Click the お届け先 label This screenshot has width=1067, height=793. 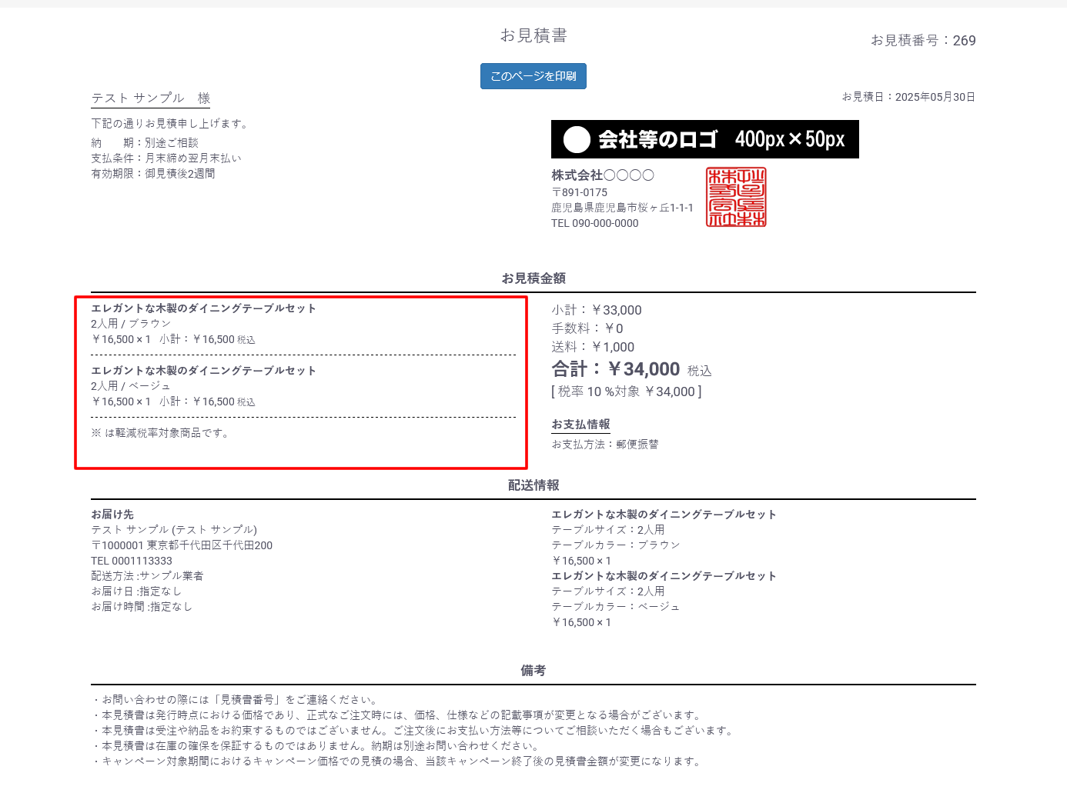112,515
